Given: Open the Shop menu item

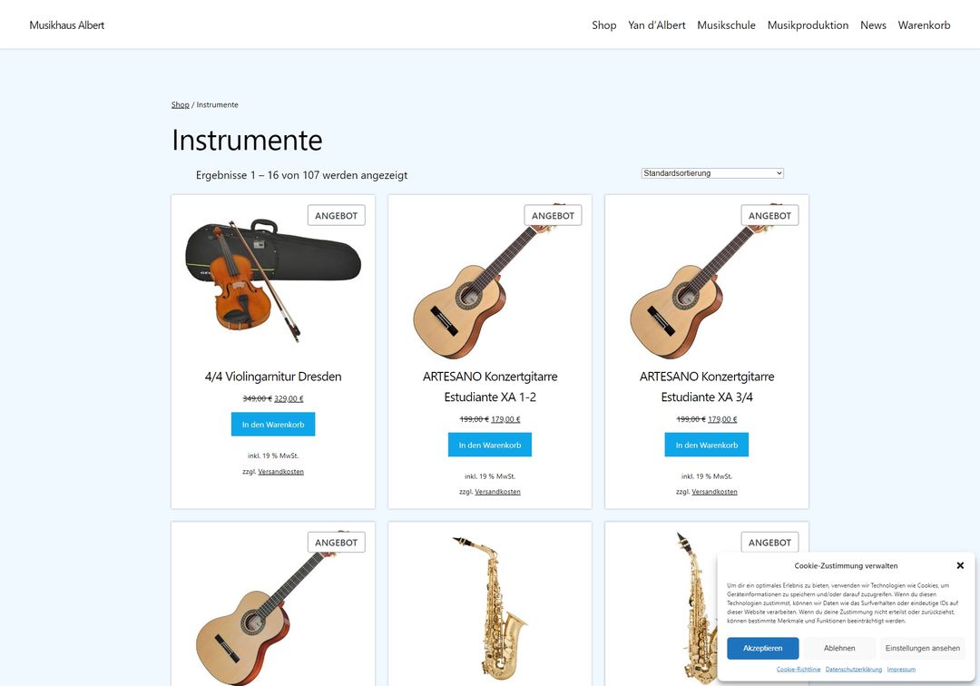Looking at the screenshot, I should point(603,25).
